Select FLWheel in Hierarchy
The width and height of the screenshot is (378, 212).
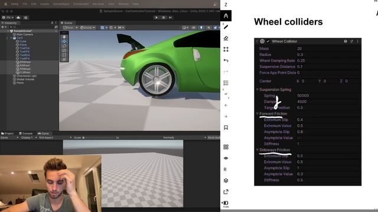pyautogui.click(x=25, y=72)
